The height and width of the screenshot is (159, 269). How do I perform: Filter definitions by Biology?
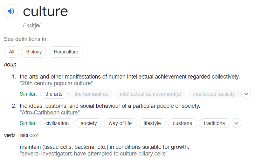point(34,52)
